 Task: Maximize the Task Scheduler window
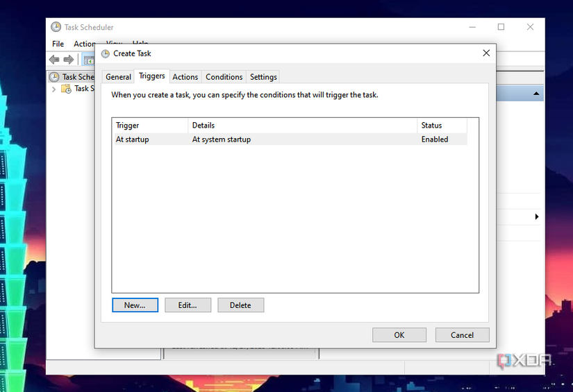(501, 27)
